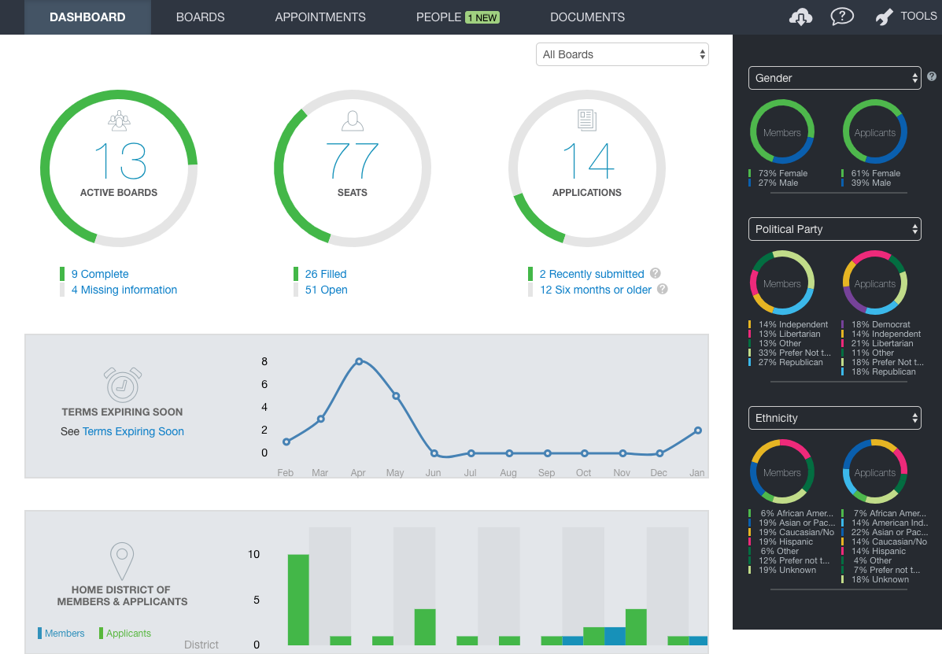Open the 2 Recently submitted link
The width and height of the screenshot is (942, 654).
592,274
